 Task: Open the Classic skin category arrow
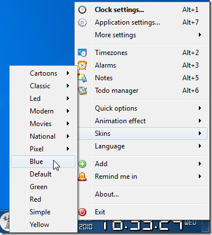[68, 86]
